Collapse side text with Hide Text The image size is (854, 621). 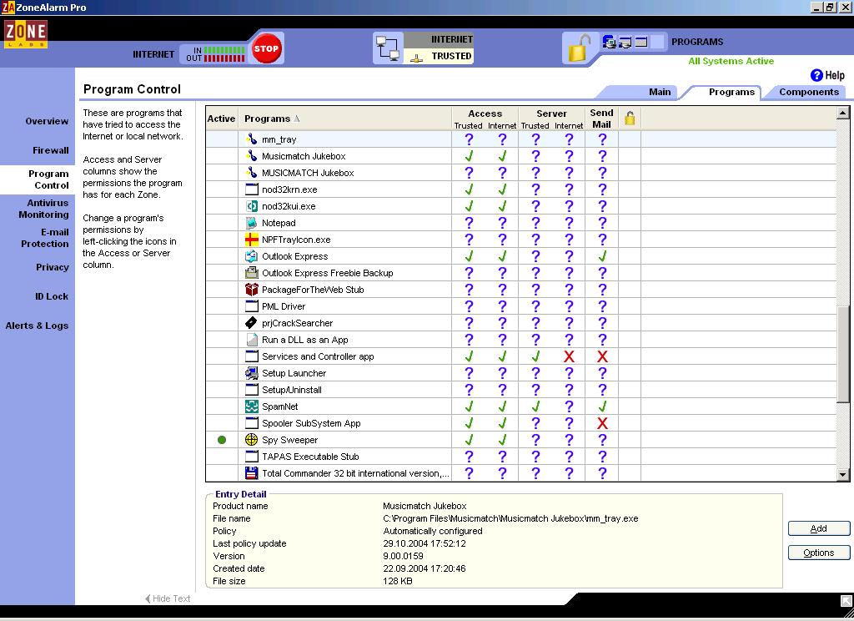168,598
